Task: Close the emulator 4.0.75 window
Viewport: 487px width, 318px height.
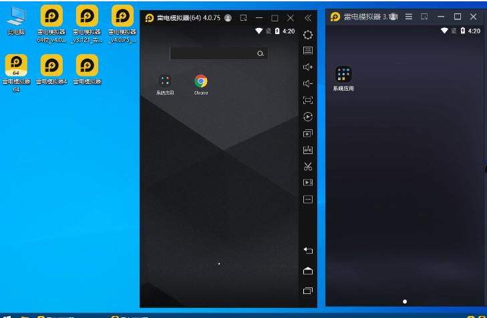Action: [291, 18]
